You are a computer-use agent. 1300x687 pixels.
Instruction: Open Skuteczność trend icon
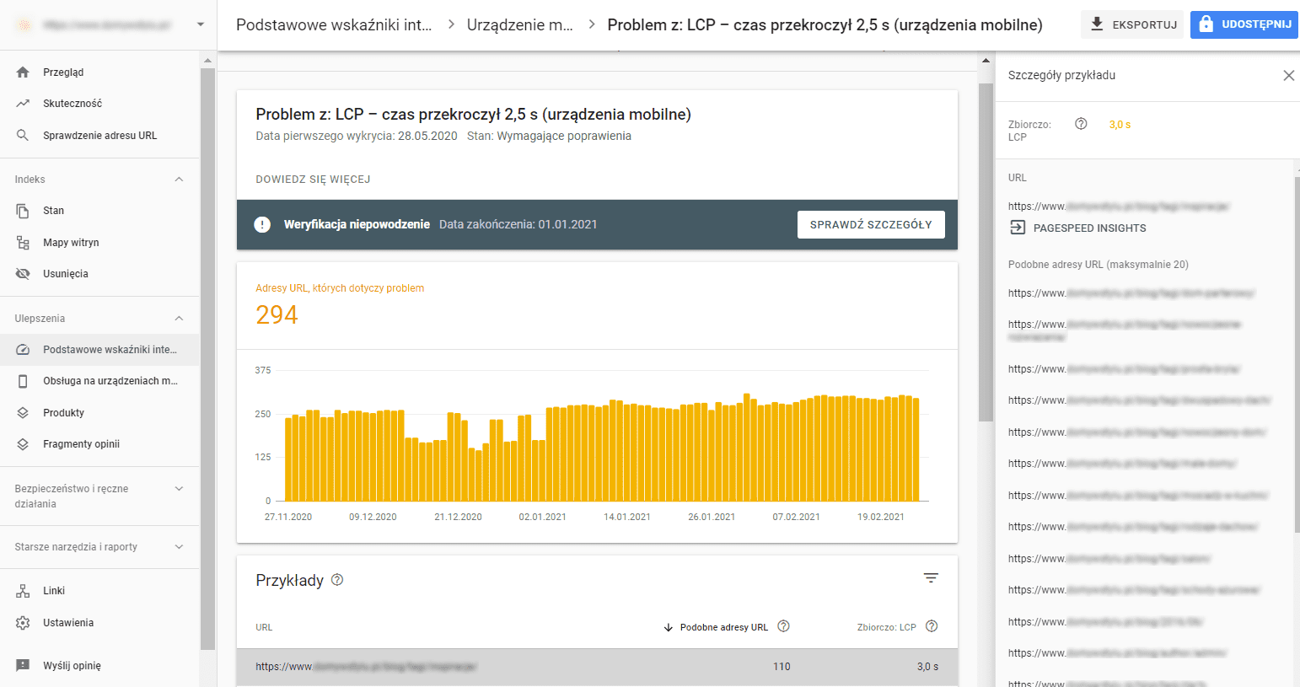pos(23,104)
